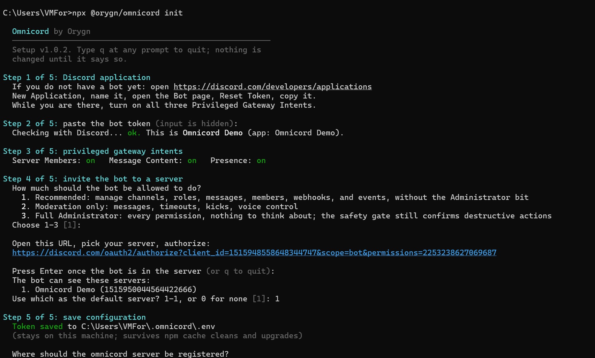Click 'While you are there, turn on' line
595x358 pixels.
point(164,105)
